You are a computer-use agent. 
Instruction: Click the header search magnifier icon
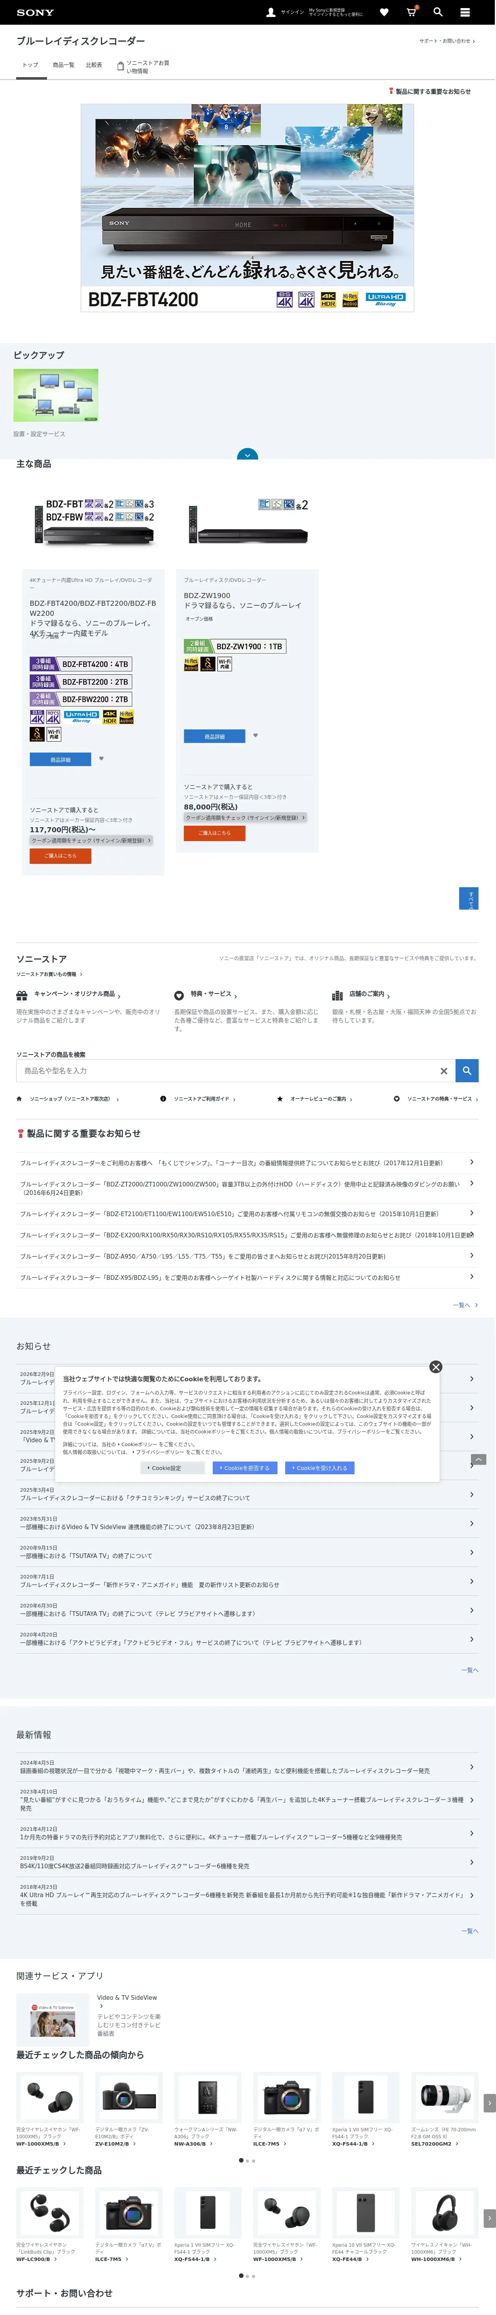coord(438,13)
